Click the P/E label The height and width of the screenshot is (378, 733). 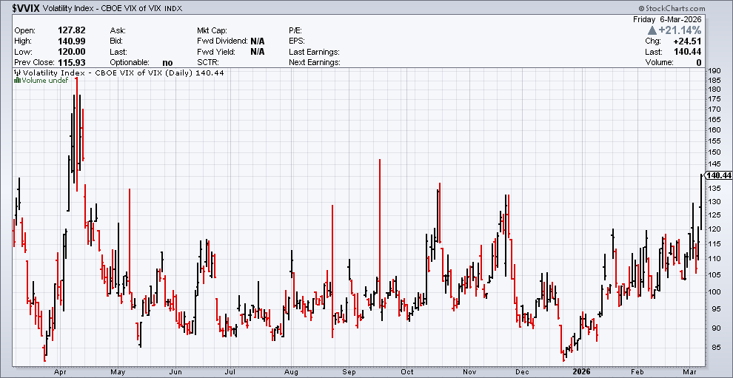pyautogui.click(x=296, y=30)
